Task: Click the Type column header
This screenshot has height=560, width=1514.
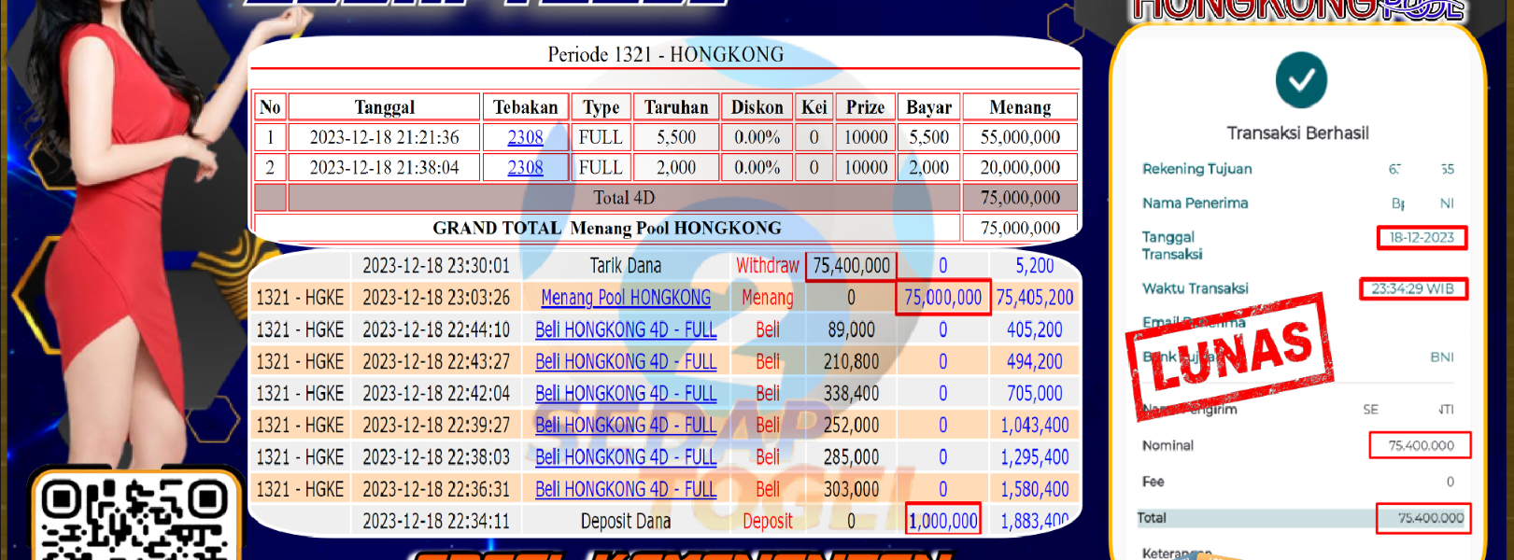Action: coord(601,107)
